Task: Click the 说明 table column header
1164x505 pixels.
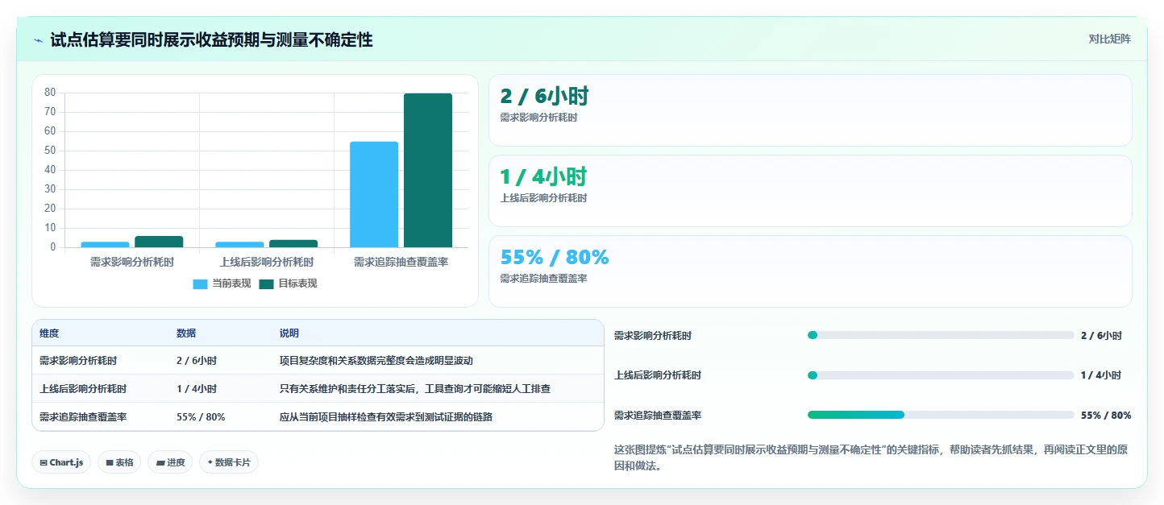Action: 289,333
